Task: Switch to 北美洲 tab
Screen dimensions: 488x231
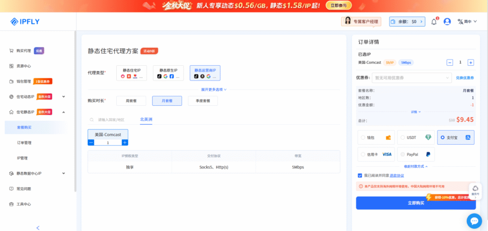Action: tap(146, 120)
